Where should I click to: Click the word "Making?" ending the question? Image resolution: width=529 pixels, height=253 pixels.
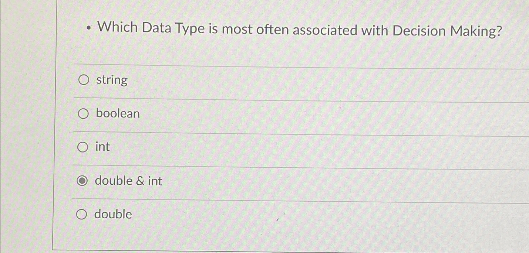pos(476,32)
